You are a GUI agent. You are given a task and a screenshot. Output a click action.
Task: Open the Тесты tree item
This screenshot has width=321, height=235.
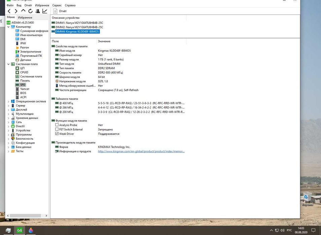(x=20, y=151)
